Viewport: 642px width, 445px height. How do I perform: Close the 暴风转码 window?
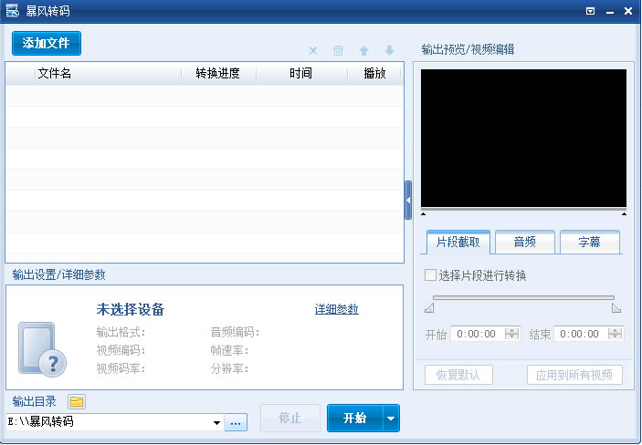(628, 11)
